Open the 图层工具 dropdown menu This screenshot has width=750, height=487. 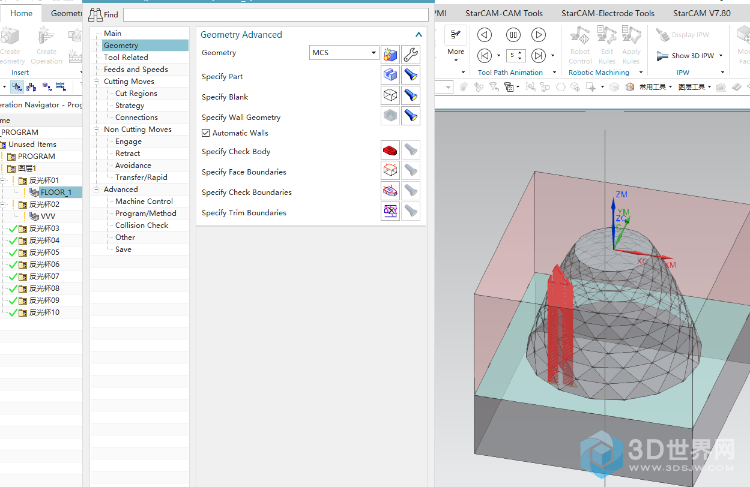coord(694,87)
